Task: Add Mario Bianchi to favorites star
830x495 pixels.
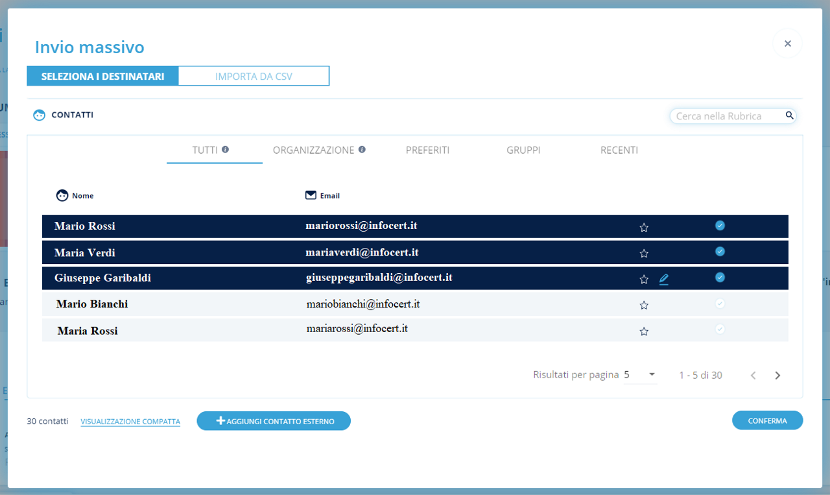Action: point(644,306)
